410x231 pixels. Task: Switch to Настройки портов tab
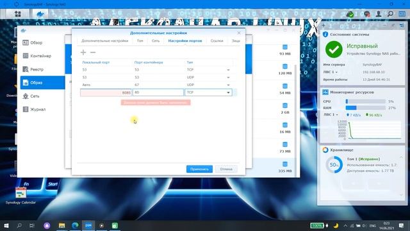(x=185, y=41)
